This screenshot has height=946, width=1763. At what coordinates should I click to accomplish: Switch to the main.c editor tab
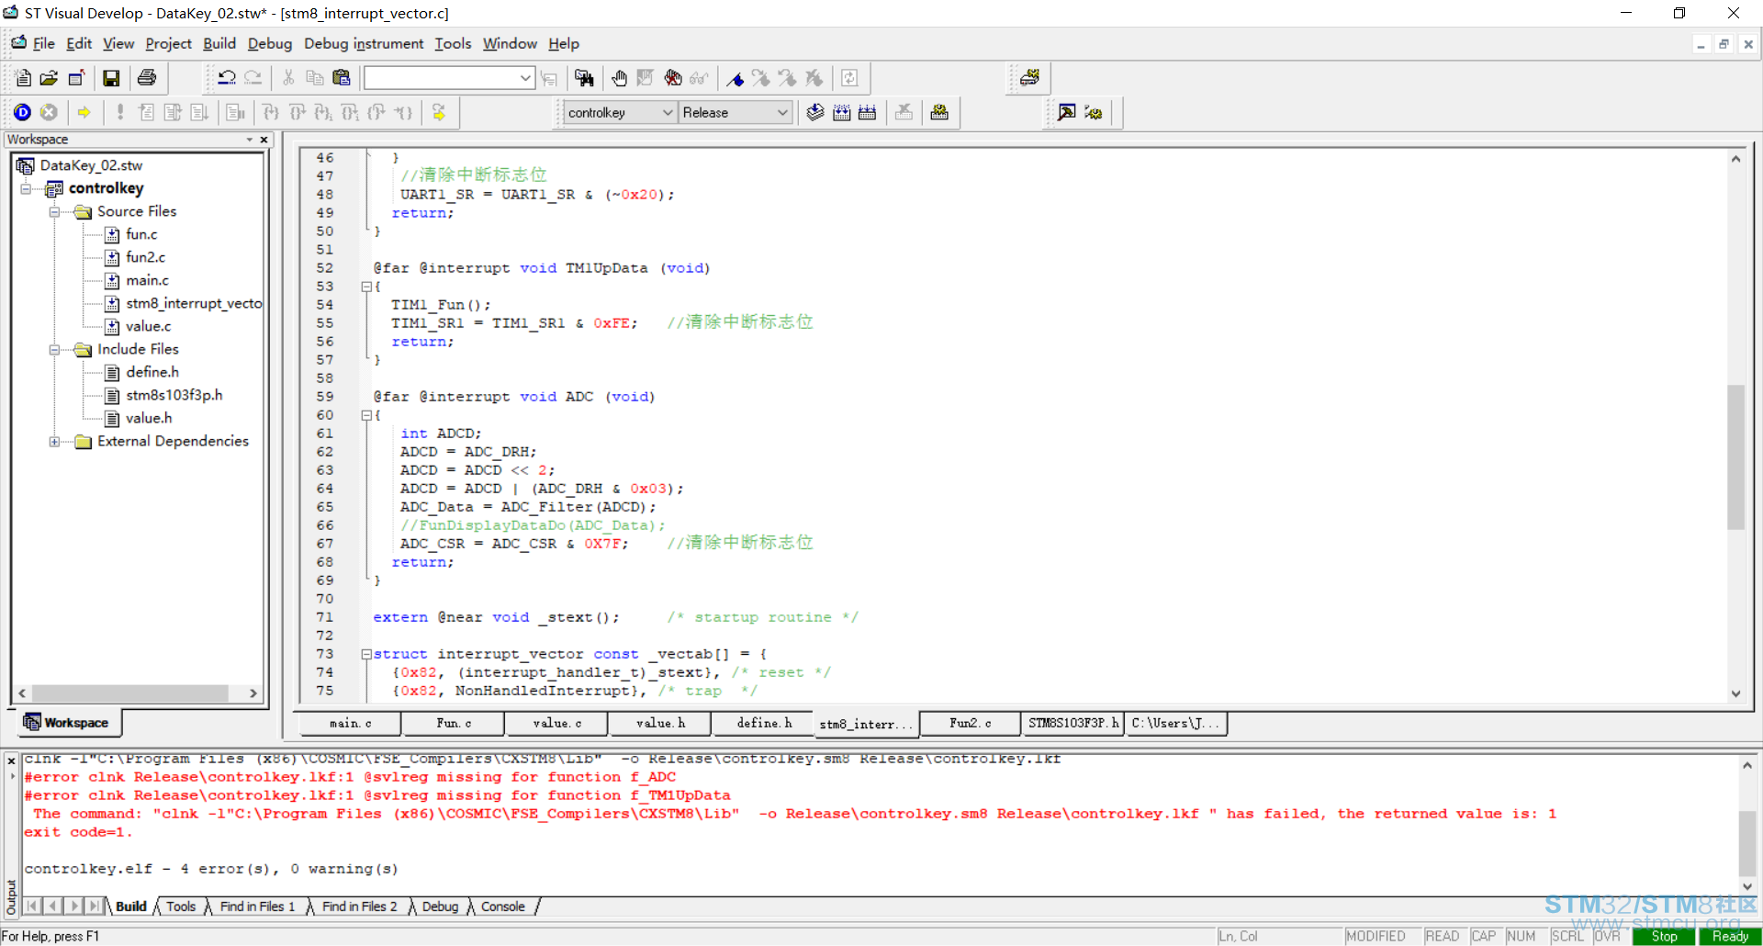point(351,724)
